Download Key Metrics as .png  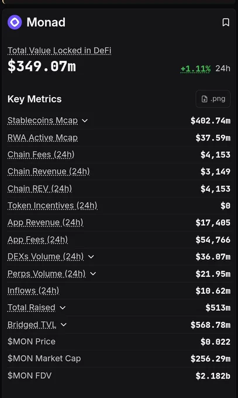[213, 99]
